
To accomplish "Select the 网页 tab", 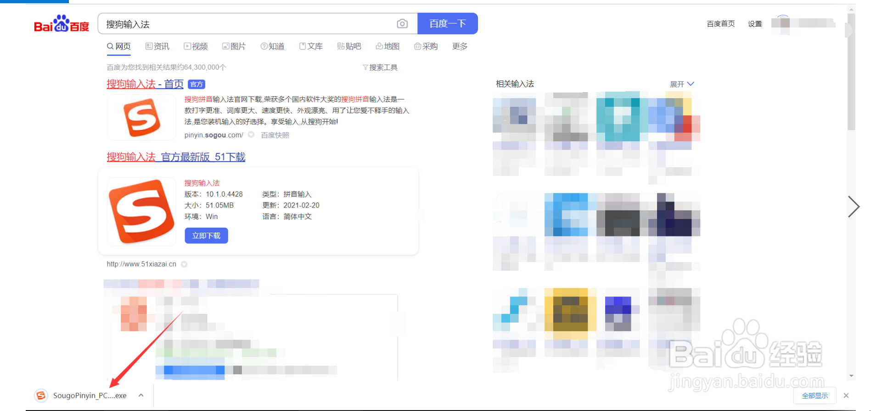I will tap(119, 46).
